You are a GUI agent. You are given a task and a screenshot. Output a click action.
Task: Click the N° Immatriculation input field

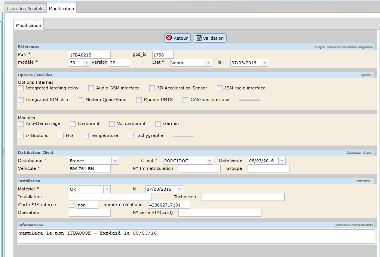tap(199, 169)
